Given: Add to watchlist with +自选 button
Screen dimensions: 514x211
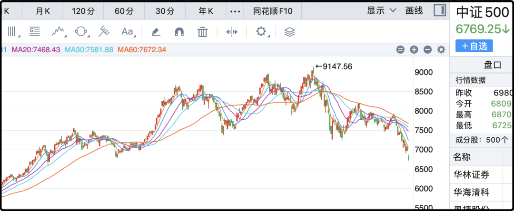Looking at the screenshot, I should coord(474,46).
